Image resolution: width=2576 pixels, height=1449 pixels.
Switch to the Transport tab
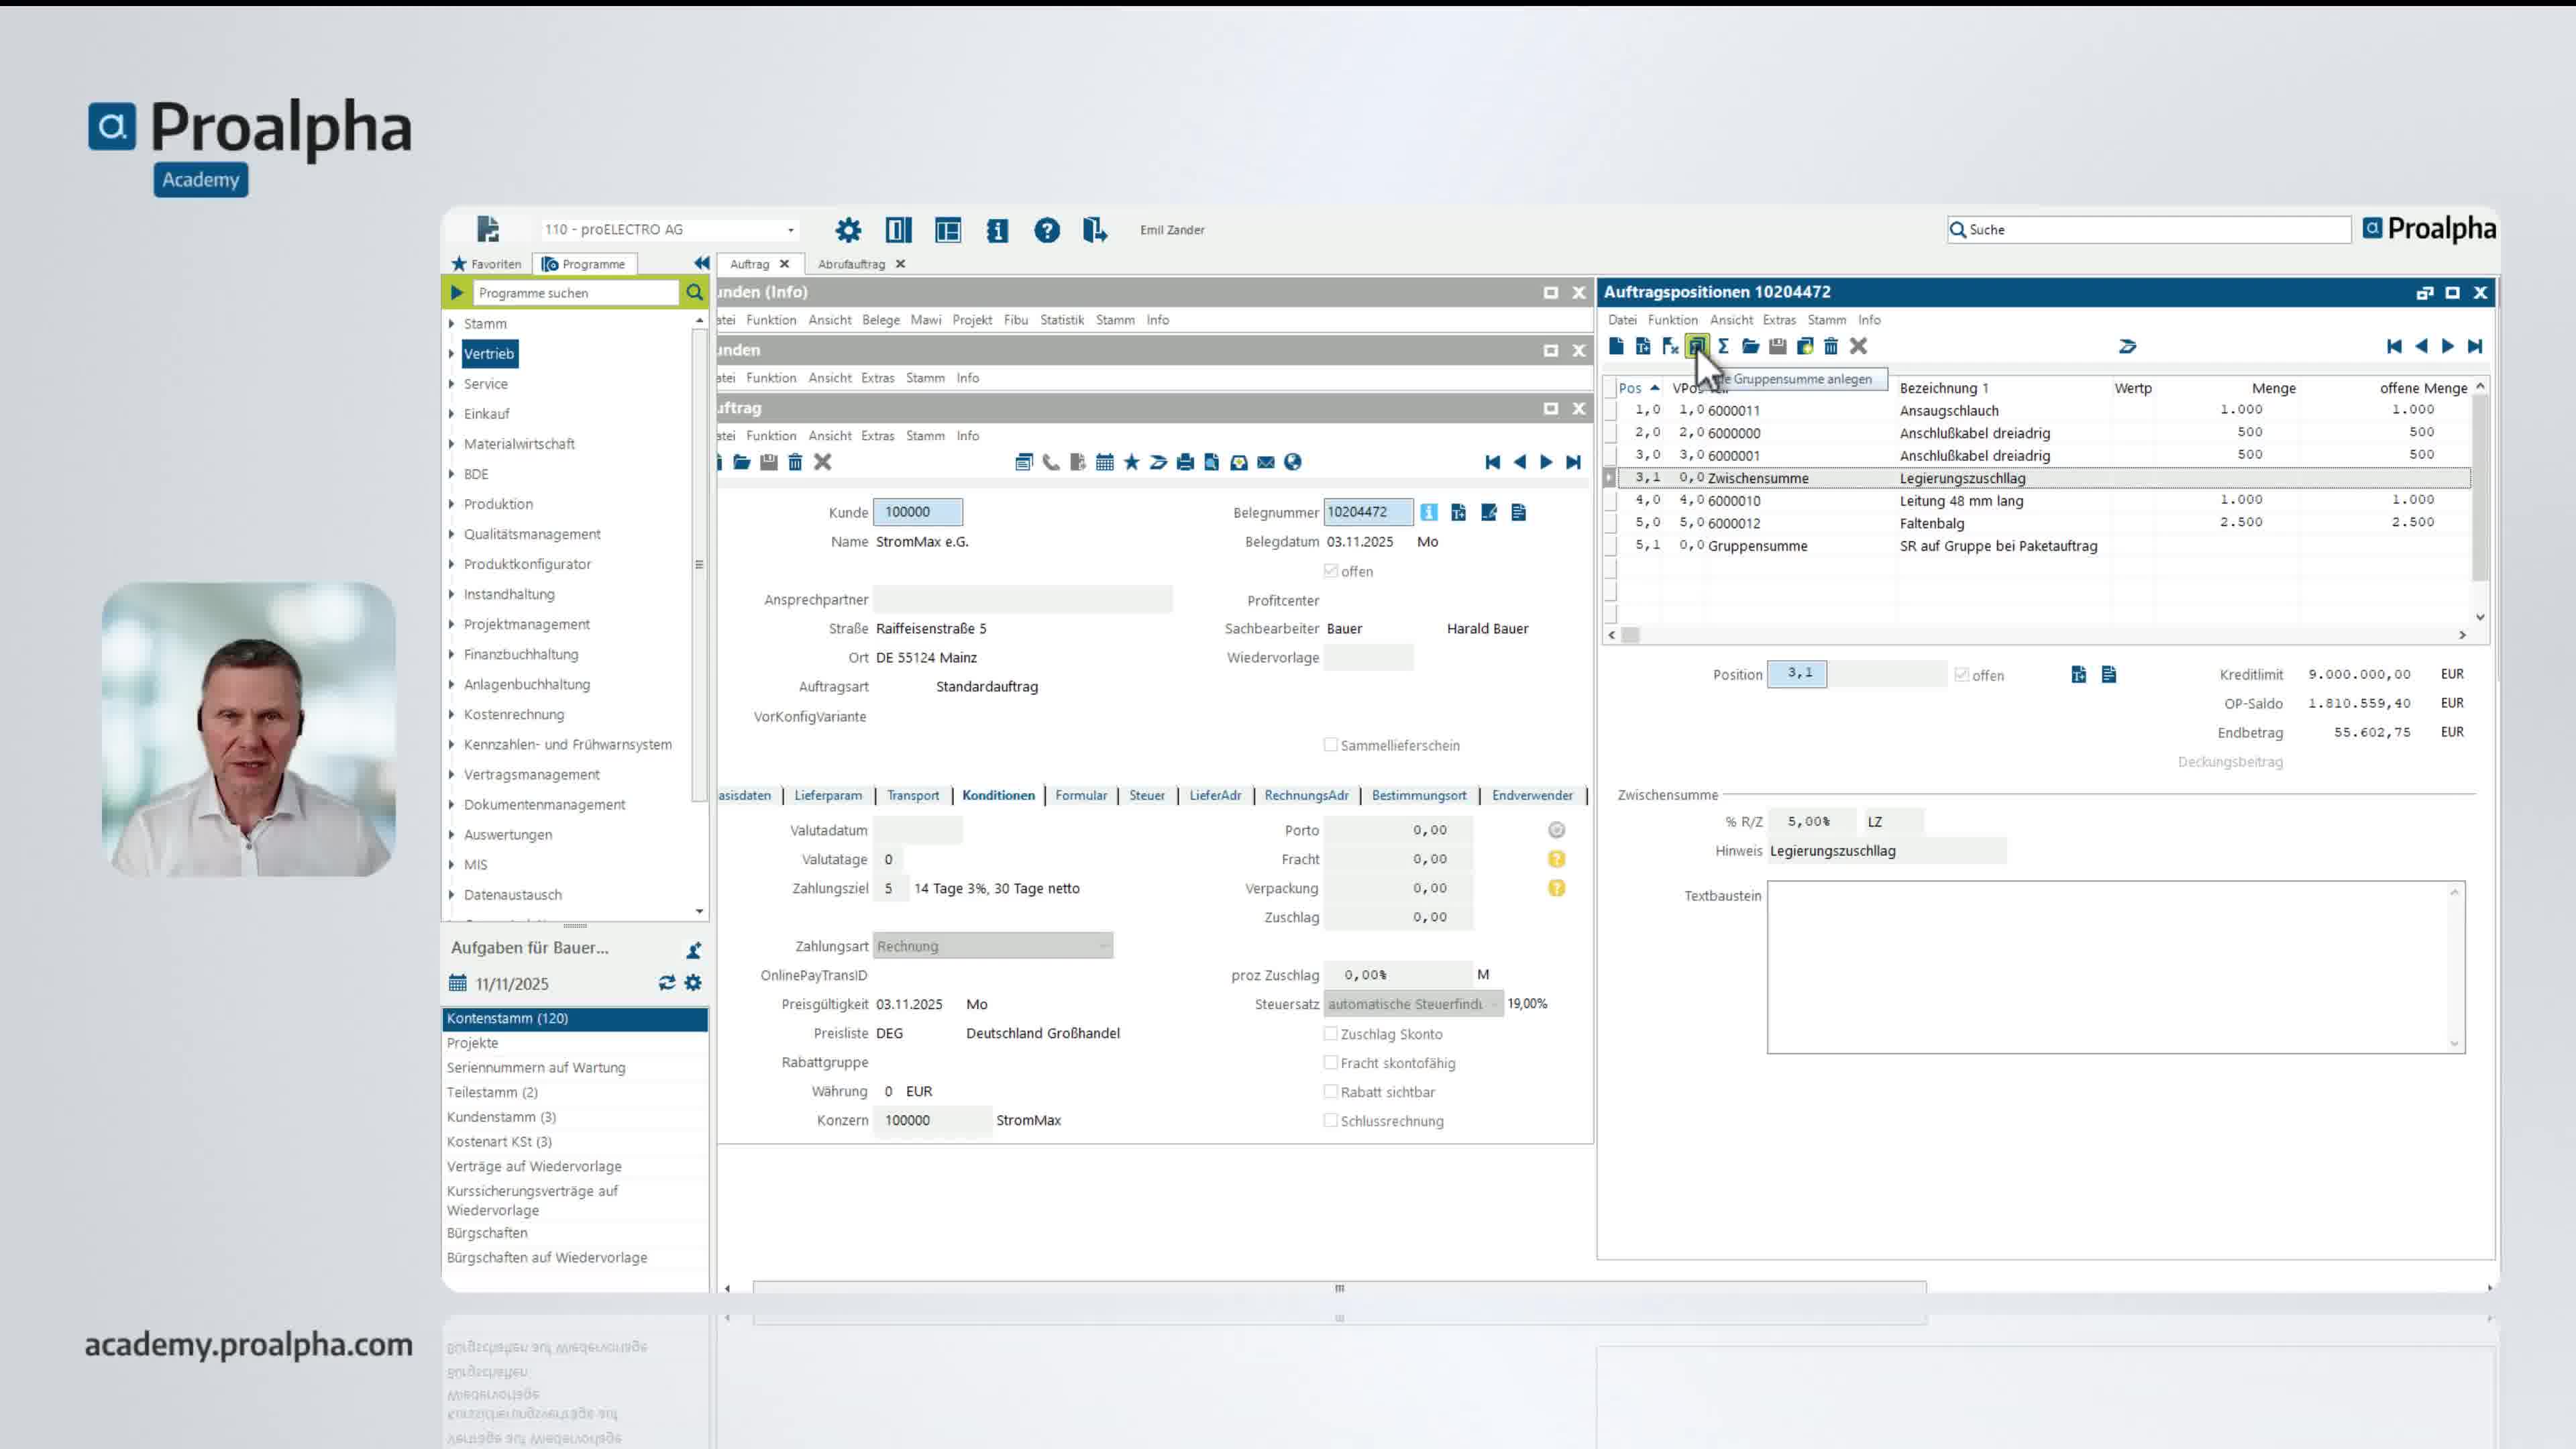[x=912, y=796]
